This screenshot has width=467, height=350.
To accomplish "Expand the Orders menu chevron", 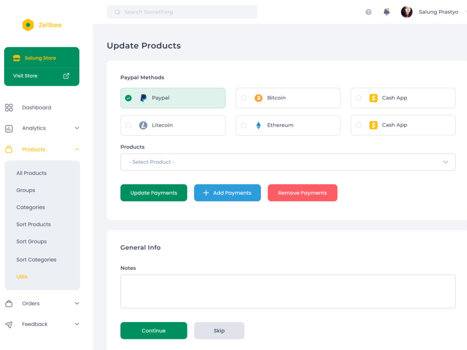I will click(77, 303).
